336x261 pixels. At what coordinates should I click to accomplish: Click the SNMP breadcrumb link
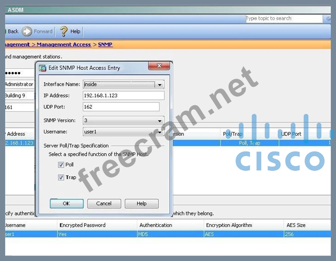tap(105, 44)
